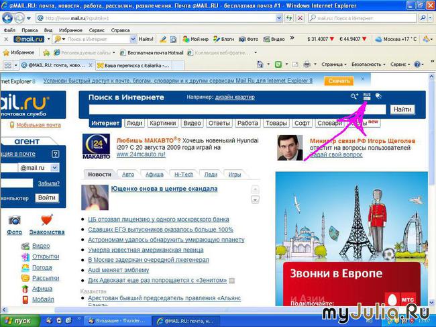Open the Quick Tabs grid icon
The height and width of the screenshot is (327, 436).
(x=8, y=65)
